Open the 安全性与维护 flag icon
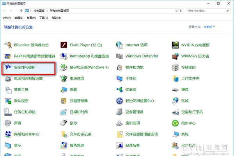234x156 pixels. [8, 67]
